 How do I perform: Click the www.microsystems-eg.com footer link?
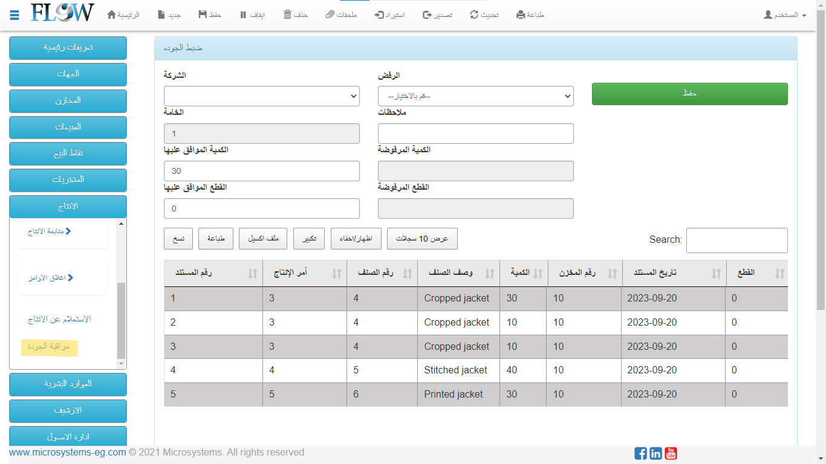coord(68,452)
